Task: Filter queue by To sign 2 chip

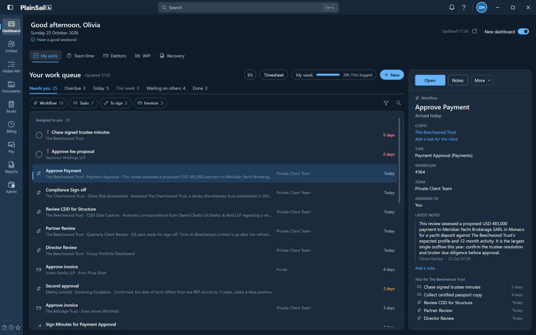Action: (116, 103)
